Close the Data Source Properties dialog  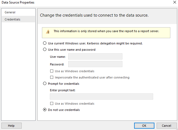pos(175,2)
